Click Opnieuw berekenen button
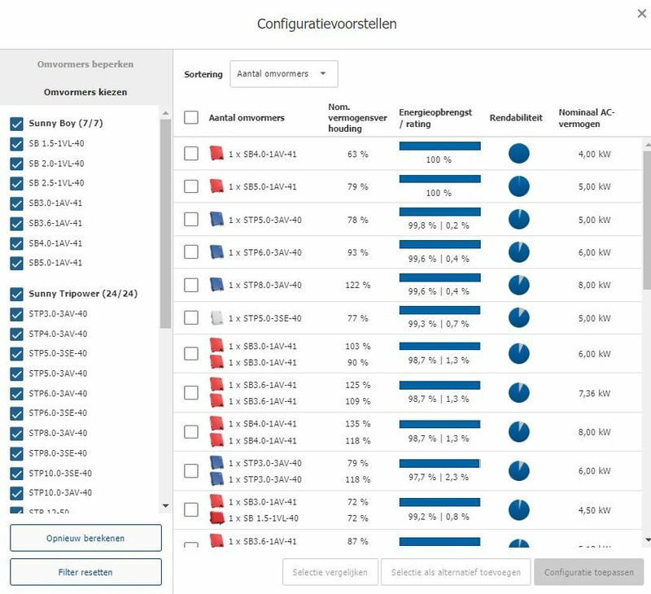 [x=85, y=538]
